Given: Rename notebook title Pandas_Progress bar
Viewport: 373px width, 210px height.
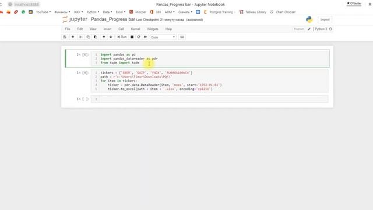Looking at the screenshot, I should coord(113,19).
